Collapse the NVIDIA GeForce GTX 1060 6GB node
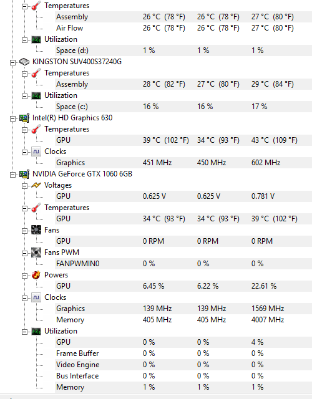 coord(12,175)
